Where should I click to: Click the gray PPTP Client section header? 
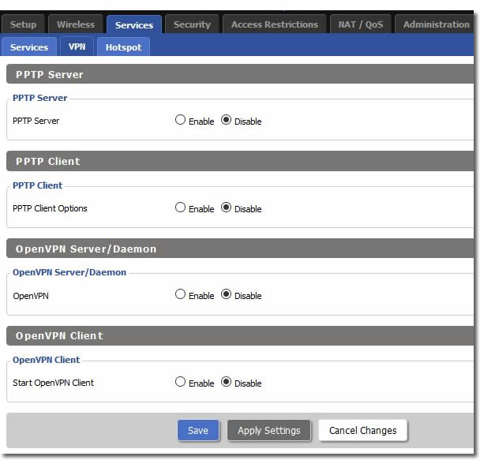tap(240, 161)
